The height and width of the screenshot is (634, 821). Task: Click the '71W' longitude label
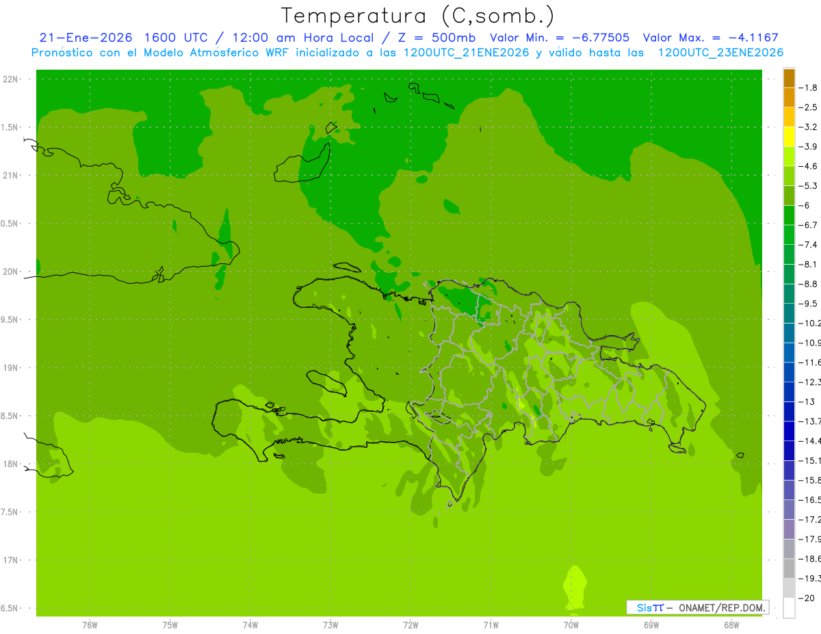pos(491,625)
